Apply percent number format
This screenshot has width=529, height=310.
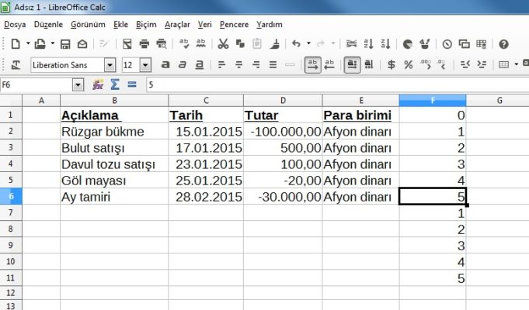(x=408, y=65)
